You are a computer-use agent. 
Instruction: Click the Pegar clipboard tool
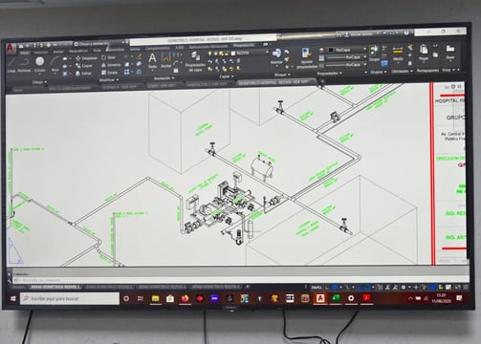pyautogui.click(x=424, y=53)
